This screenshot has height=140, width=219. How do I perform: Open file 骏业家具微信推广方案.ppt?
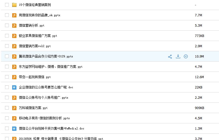point(38,36)
